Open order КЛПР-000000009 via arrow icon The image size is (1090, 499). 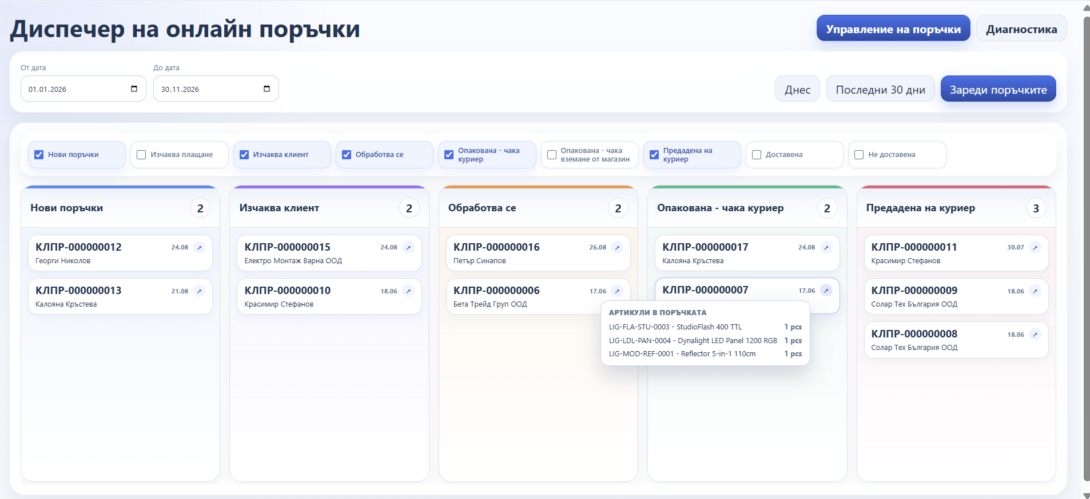[1035, 291]
